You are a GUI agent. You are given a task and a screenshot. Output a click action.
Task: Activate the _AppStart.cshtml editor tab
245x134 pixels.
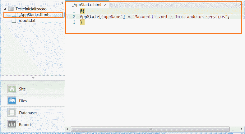(x=86, y=5)
